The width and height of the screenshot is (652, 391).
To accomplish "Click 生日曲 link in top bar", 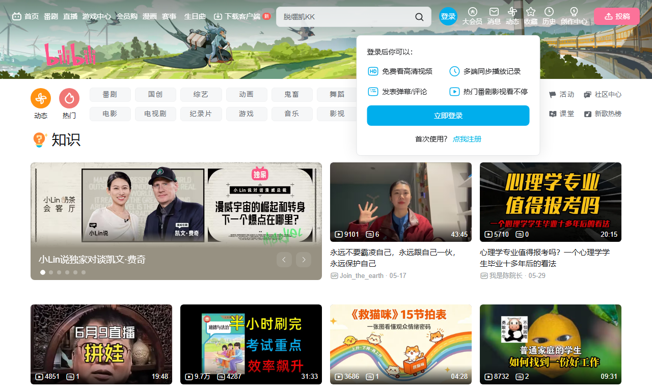I will click(x=195, y=16).
